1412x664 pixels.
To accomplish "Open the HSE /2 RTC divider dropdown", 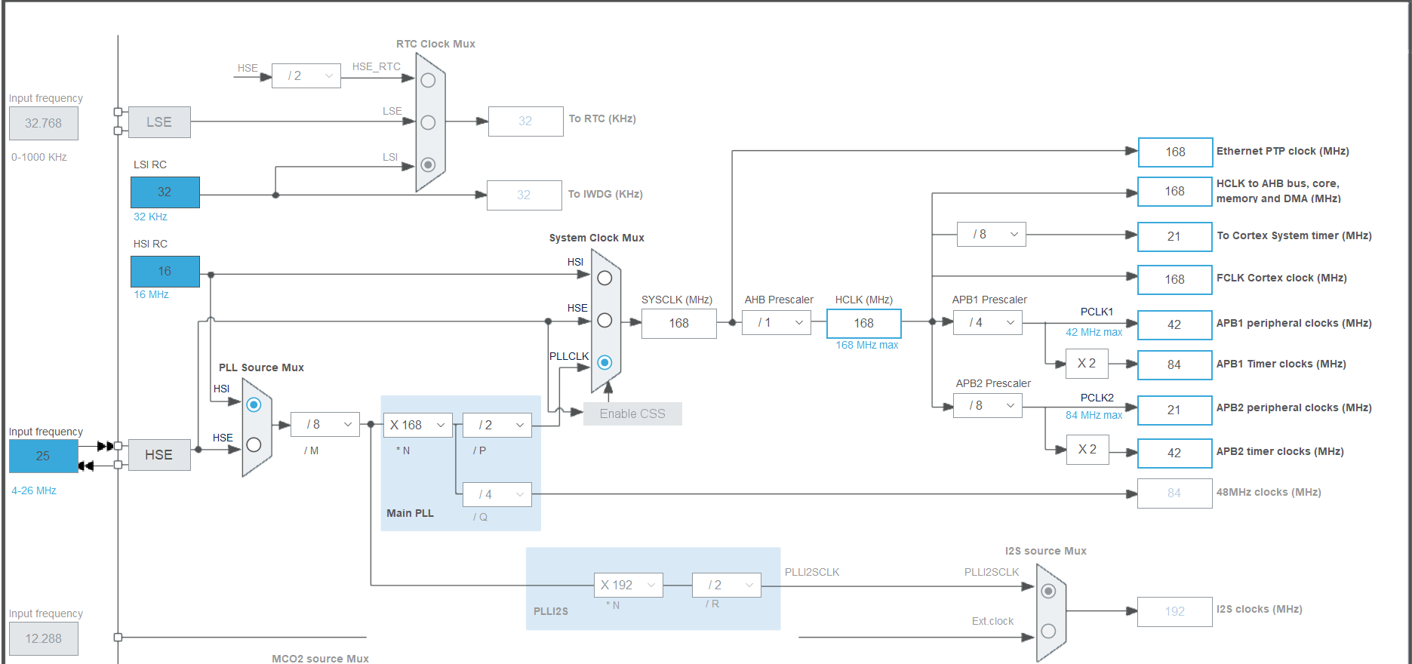I will point(306,75).
